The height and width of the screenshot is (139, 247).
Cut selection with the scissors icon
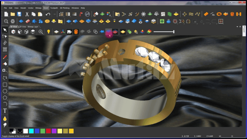(x=27, y=14)
